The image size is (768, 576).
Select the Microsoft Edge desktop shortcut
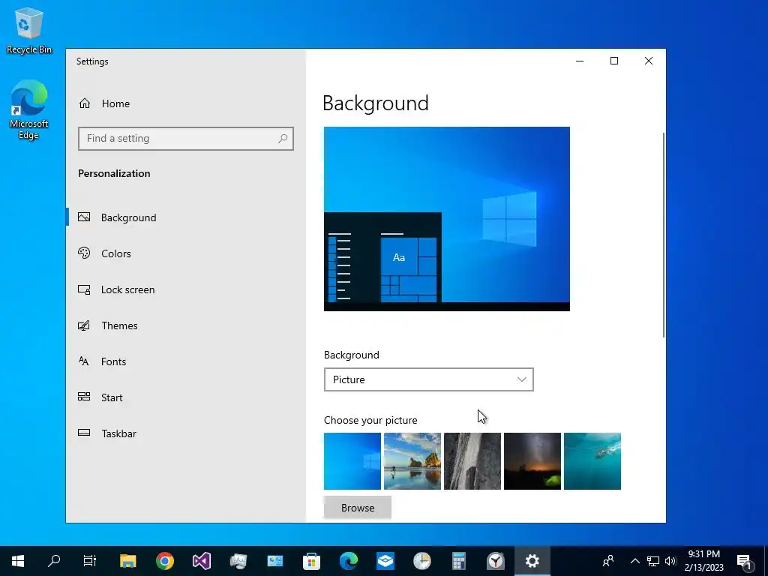point(29,110)
